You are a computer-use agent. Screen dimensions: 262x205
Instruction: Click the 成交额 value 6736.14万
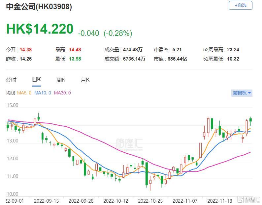point(134,59)
